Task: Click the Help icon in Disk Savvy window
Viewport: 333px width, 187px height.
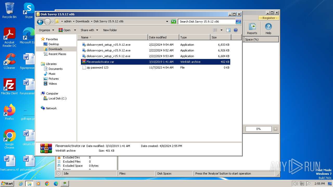Action: [x=268, y=29]
